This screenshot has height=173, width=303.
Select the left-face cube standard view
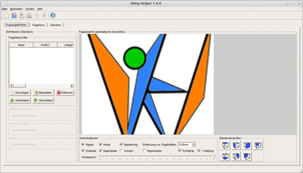pyautogui.click(x=236, y=145)
